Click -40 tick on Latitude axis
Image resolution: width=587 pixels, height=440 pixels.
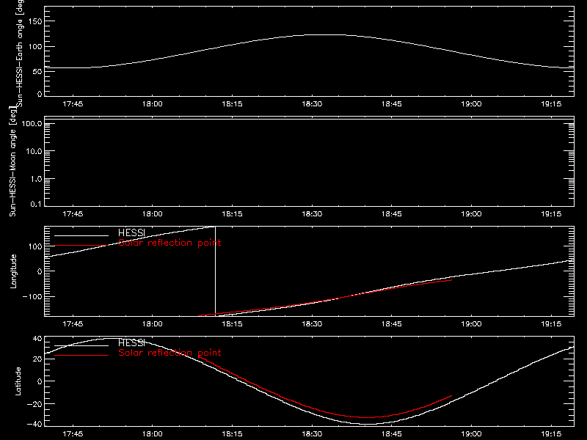click(34, 425)
